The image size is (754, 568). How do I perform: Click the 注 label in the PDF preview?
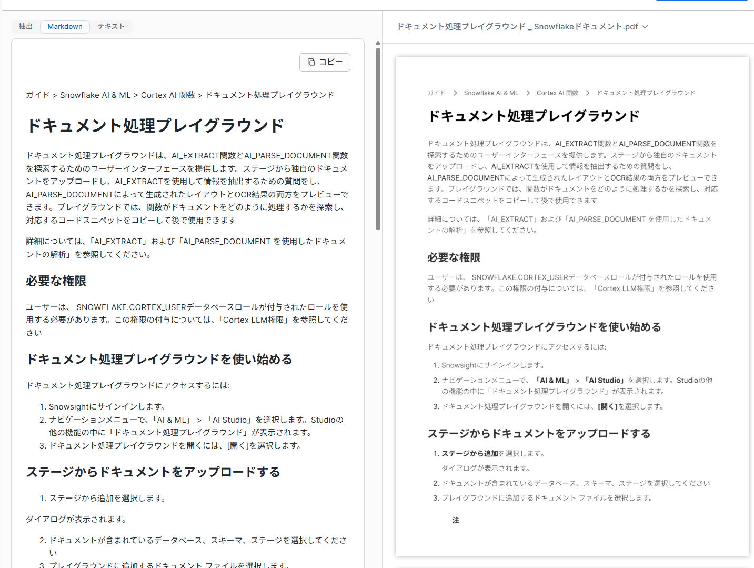click(x=456, y=521)
